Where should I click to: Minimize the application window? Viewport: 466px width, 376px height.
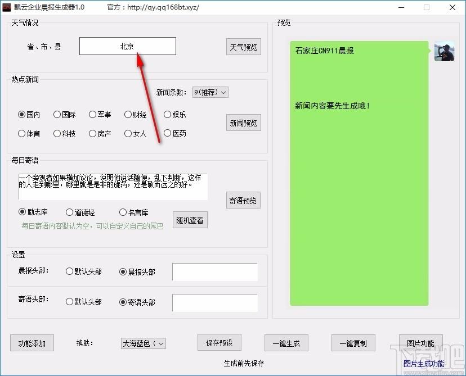[401, 7]
